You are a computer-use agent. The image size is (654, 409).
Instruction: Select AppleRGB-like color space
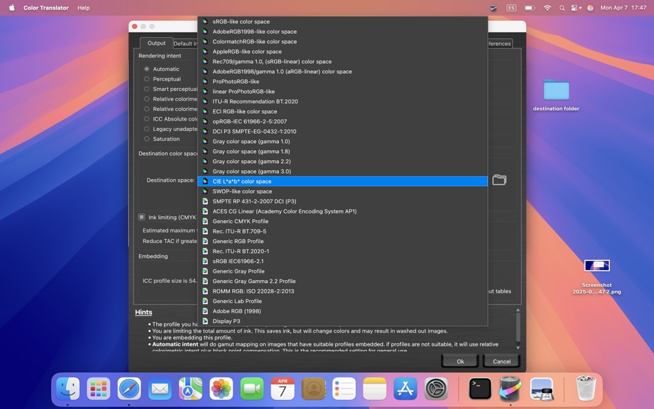click(342, 52)
